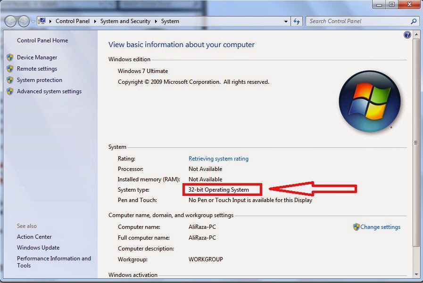This screenshot has height=283, width=423.
Task: Click the forward navigation arrow
Action: point(22,21)
